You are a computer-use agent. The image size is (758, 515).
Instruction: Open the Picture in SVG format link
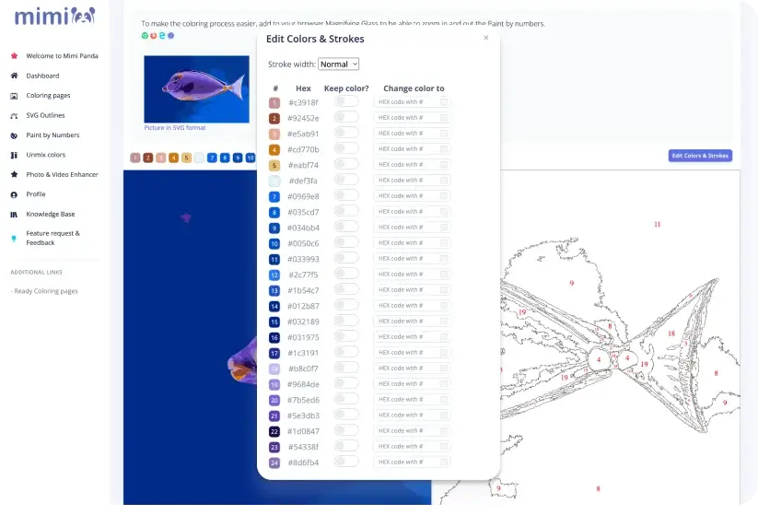tap(175, 128)
